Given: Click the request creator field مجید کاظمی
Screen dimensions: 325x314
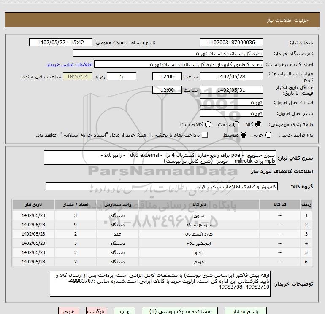Looking at the screenshot, I should 179,64.
